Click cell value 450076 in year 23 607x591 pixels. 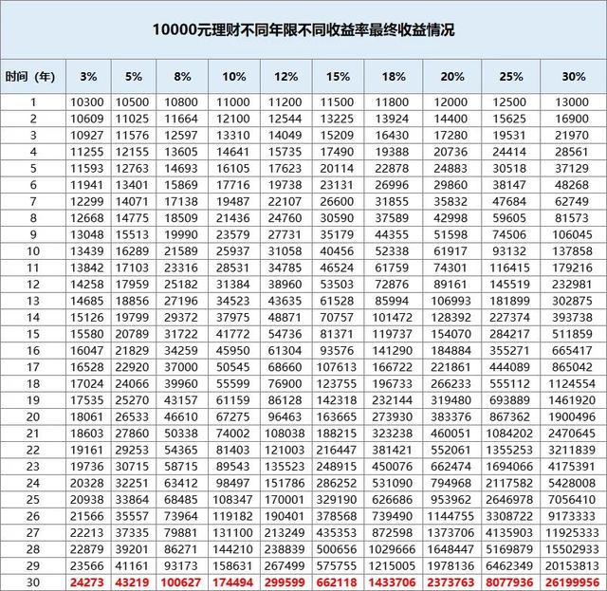392,467
